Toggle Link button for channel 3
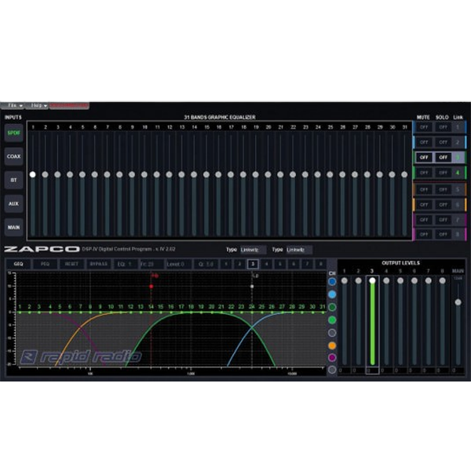Image resolution: width=471 pixels, height=471 pixels. click(458, 157)
